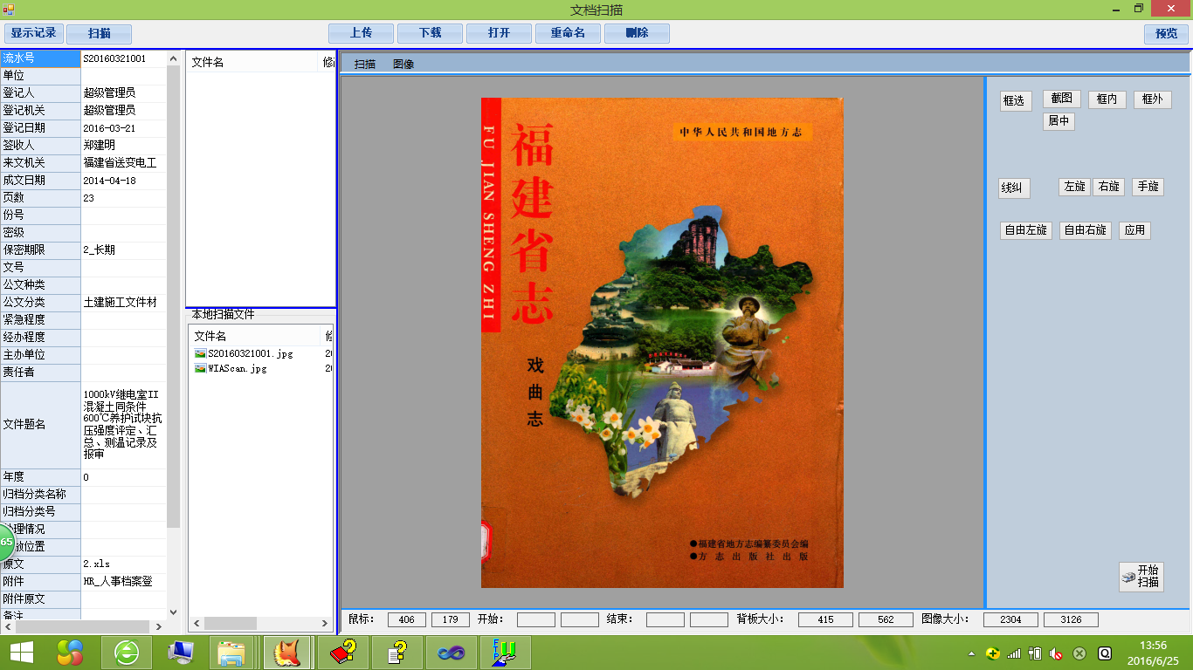Click the 签收人 value 郑建明

pos(123,146)
